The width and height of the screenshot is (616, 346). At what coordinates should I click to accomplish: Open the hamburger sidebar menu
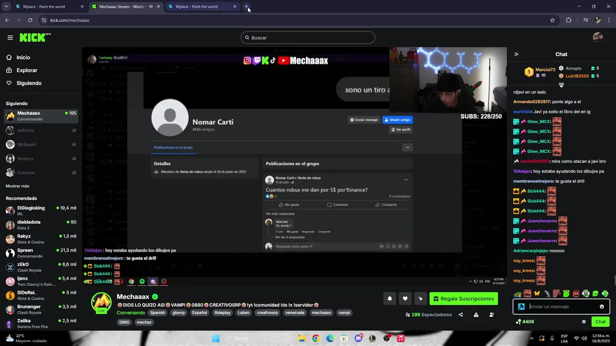tap(10, 37)
